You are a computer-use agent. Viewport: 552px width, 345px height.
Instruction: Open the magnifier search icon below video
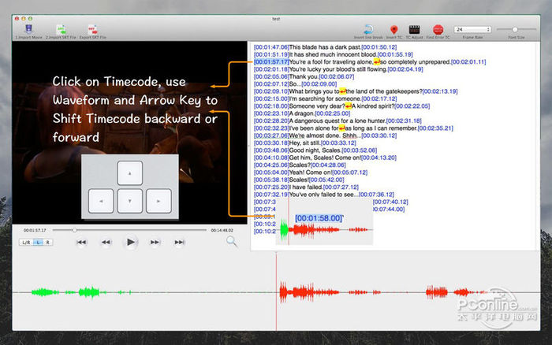coord(231,241)
